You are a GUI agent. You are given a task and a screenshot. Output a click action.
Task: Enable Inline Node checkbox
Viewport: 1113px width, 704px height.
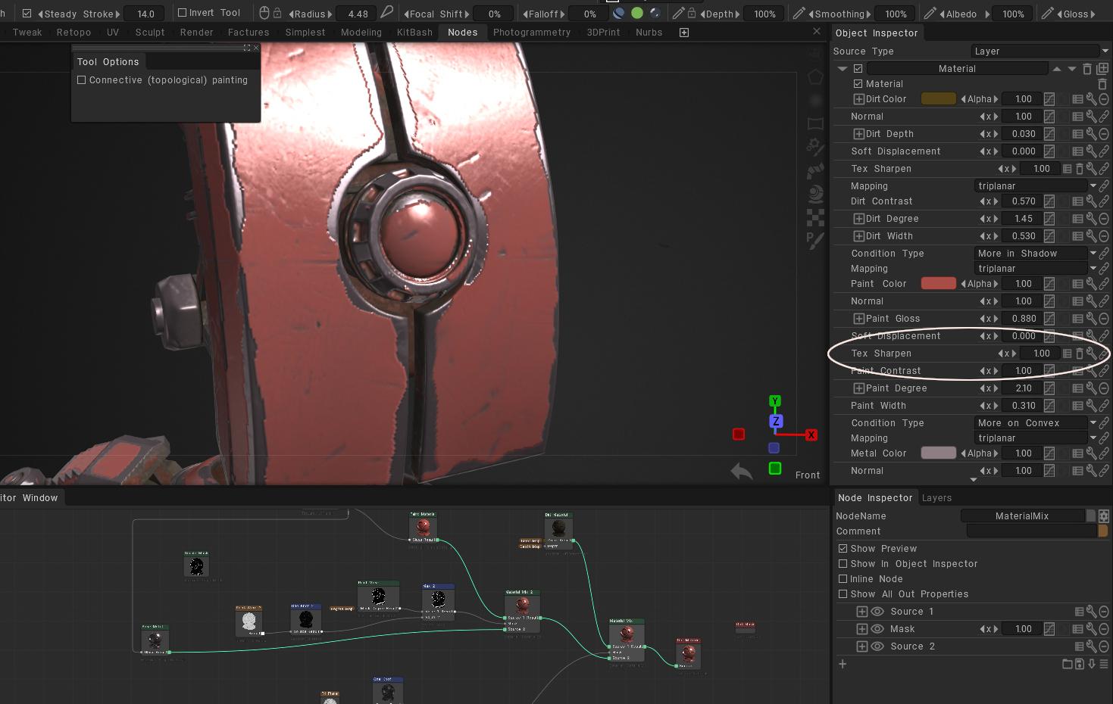(843, 579)
